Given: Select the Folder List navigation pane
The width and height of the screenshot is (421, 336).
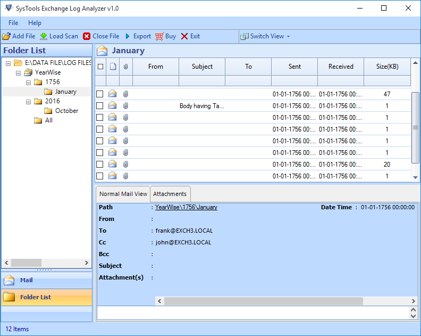Looking at the screenshot, I should click(x=47, y=297).
